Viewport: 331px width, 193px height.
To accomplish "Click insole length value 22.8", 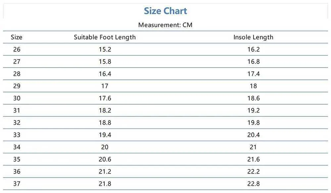I will [x=254, y=184].
